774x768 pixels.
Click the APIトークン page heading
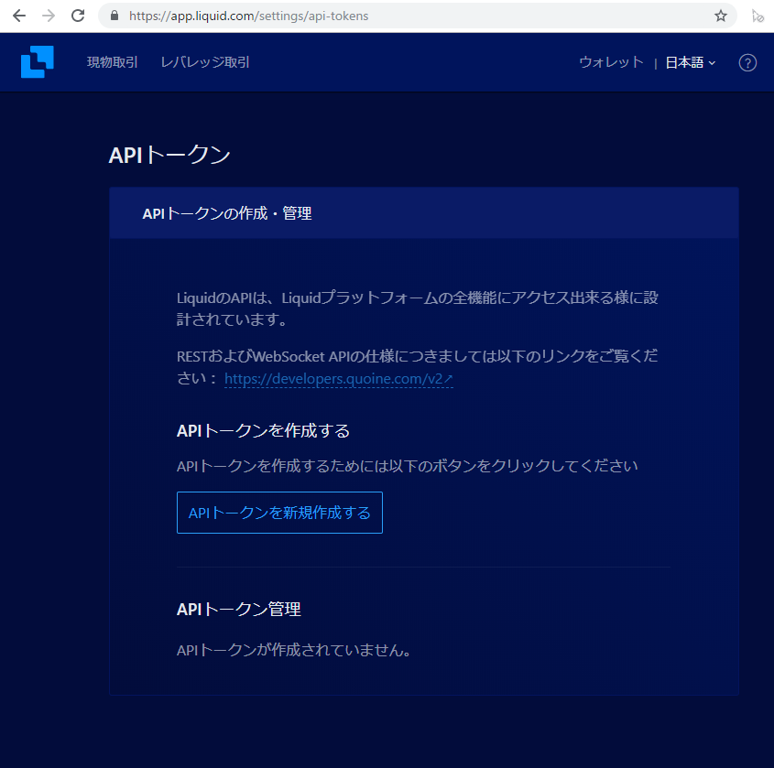[169, 155]
